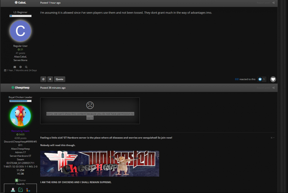Open the headset person award icon

[13, 190]
